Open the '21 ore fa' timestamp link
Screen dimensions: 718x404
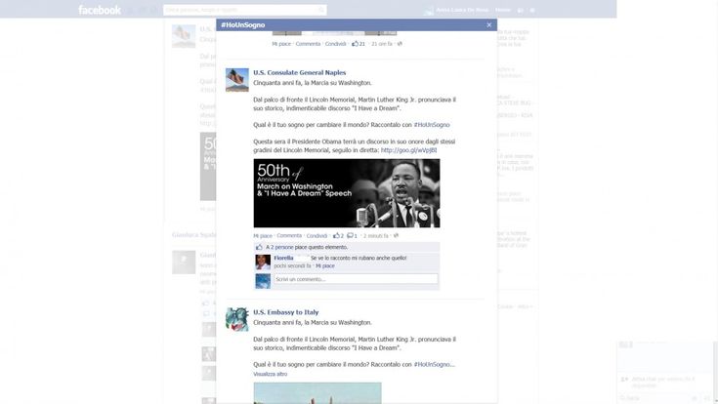[382, 44]
